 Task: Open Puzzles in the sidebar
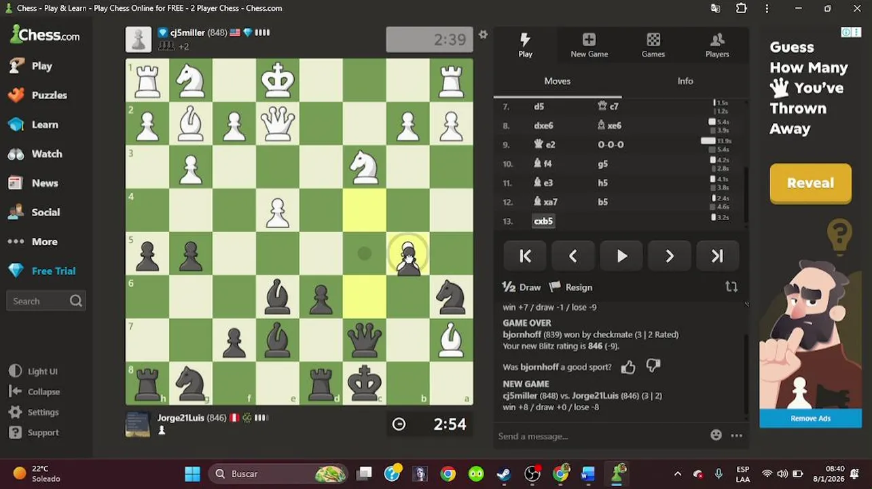pyautogui.click(x=49, y=95)
